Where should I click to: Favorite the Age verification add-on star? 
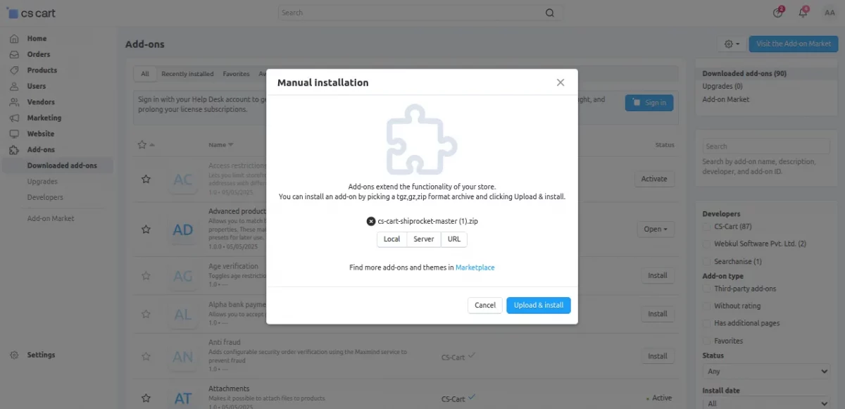146,276
